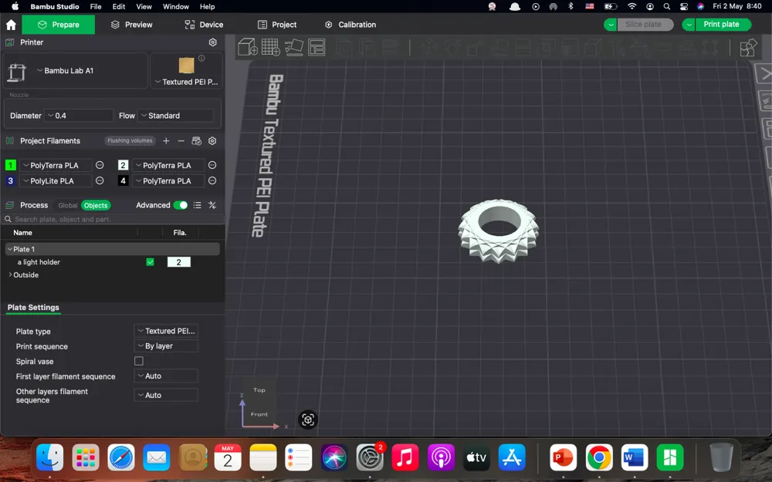Edit filament 1 preset round icon
The image size is (772, 482).
point(100,165)
